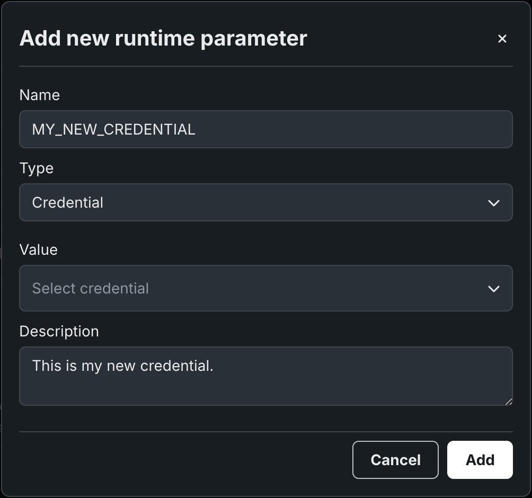532x498 pixels.
Task: Click the Name field label
Action: point(40,95)
